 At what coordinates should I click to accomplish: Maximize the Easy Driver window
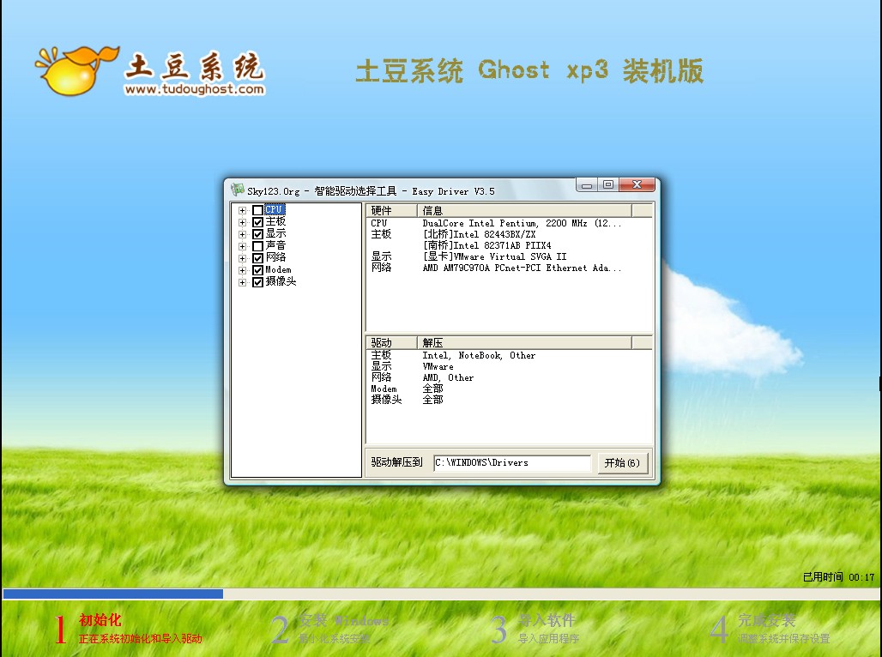[608, 184]
